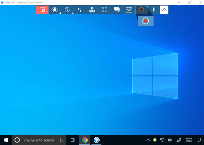Click the microphone icon in search box
The height and width of the screenshot is (145, 204).
coord(61,140)
